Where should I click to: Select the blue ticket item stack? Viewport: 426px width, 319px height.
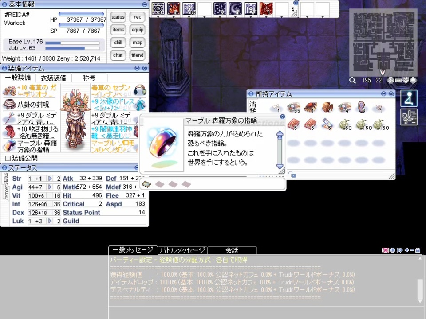[327, 124]
